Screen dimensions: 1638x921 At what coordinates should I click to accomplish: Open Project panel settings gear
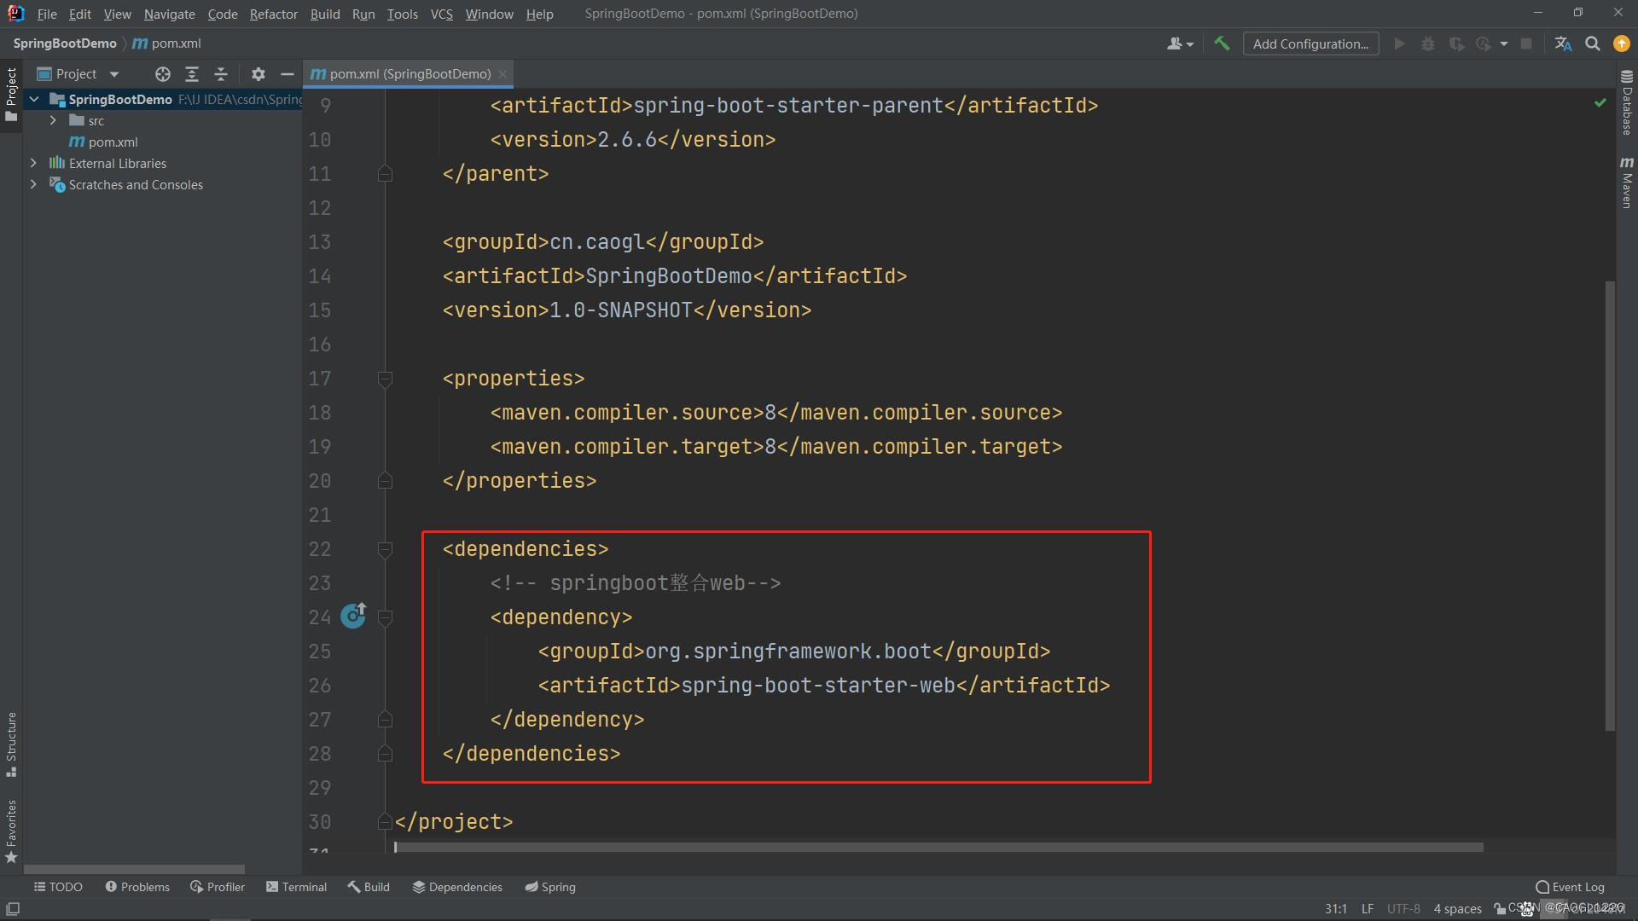[258, 74]
